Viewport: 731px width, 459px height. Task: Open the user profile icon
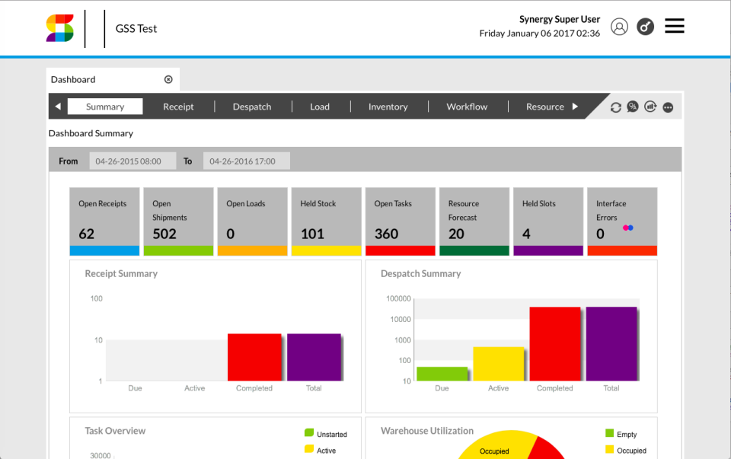coord(619,27)
